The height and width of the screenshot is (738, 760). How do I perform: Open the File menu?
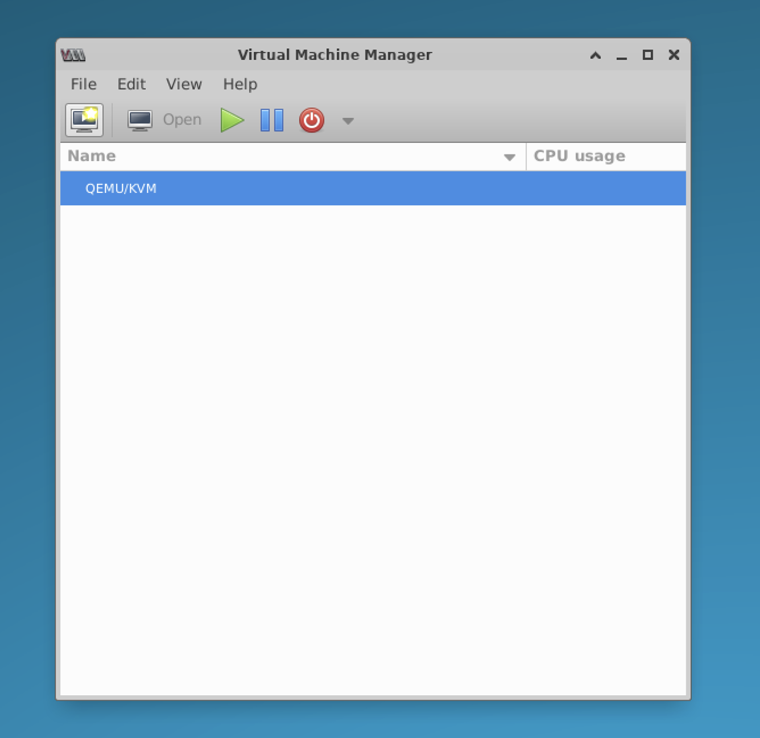[x=84, y=84]
